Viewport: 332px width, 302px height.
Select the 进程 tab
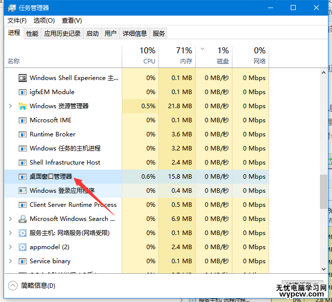tap(14, 33)
